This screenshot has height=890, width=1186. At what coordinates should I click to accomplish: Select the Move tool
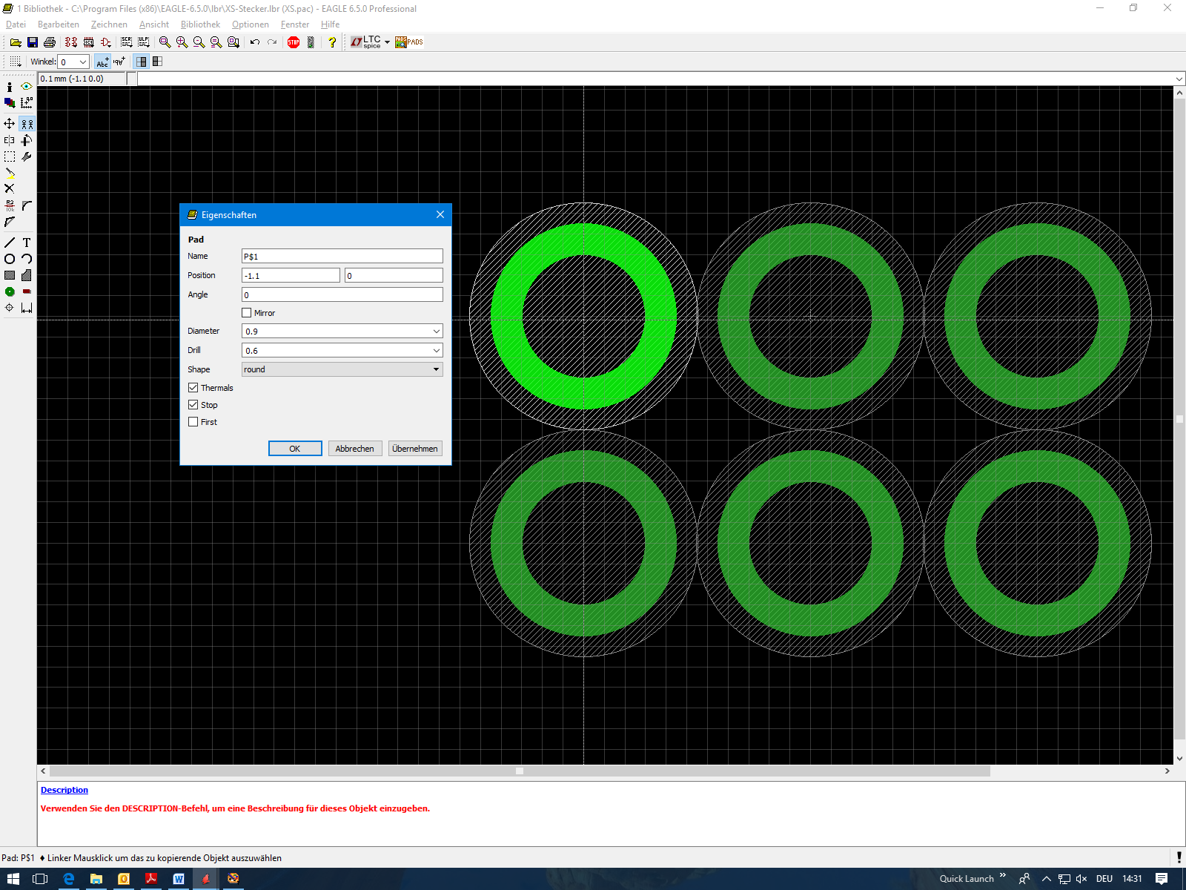point(10,124)
